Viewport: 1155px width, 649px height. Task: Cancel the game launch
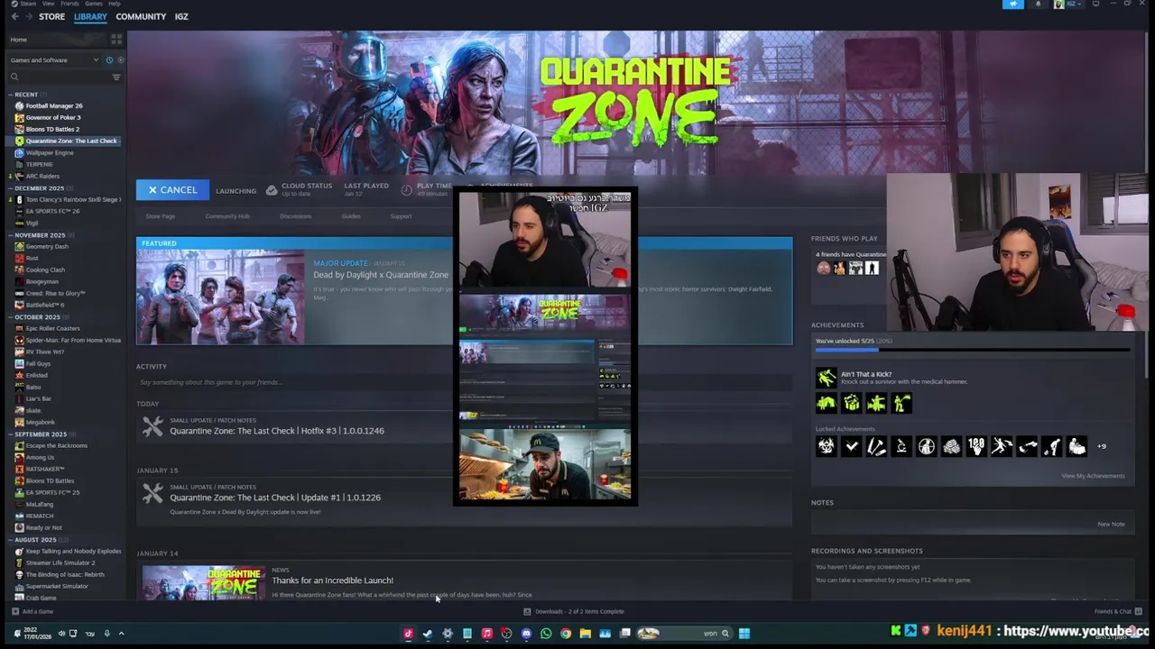[x=172, y=190]
